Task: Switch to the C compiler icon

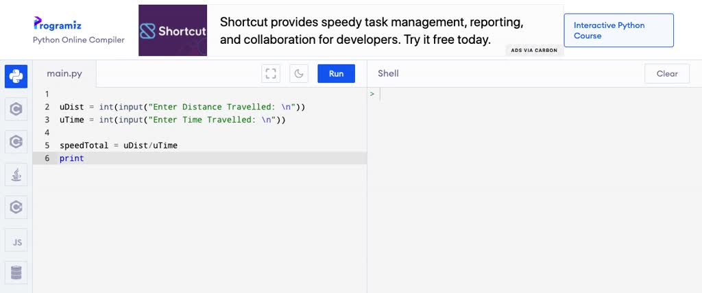Action: coord(16,109)
